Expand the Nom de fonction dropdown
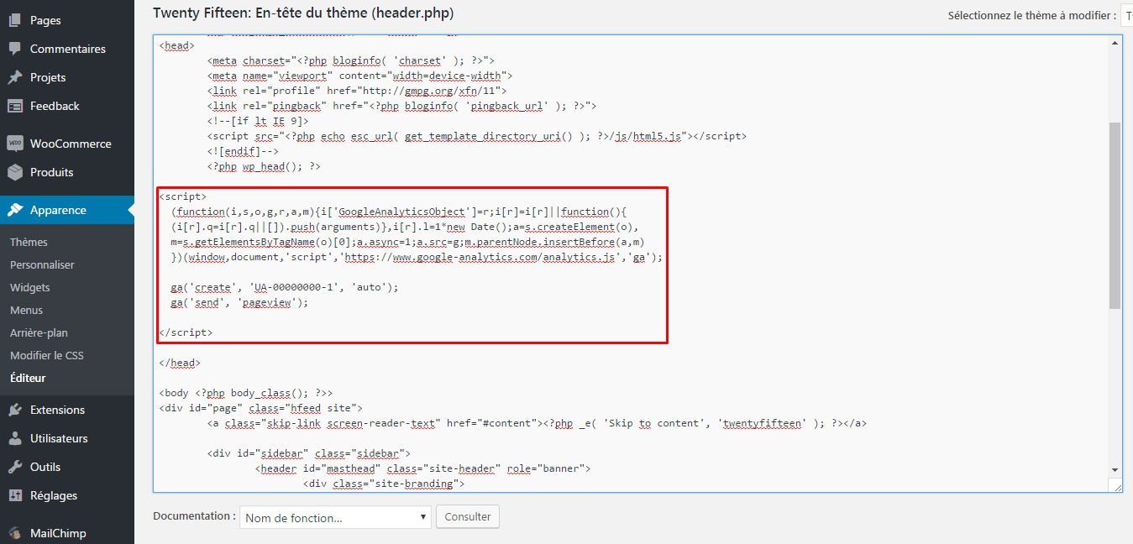The image size is (1133, 544). point(335,517)
